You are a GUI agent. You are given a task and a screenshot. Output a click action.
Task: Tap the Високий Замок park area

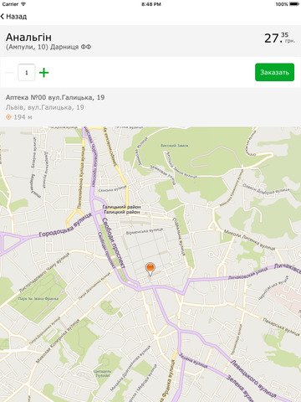(175, 146)
